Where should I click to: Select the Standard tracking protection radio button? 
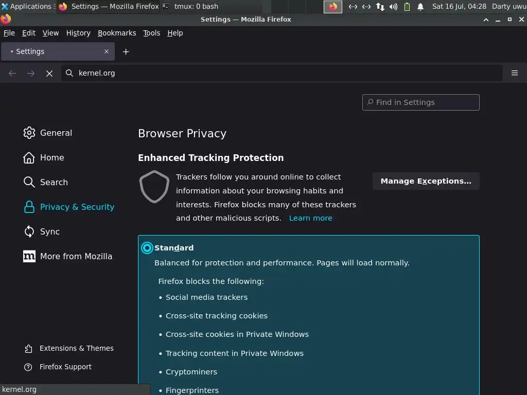pyautogui.click(x=147, y=248)
